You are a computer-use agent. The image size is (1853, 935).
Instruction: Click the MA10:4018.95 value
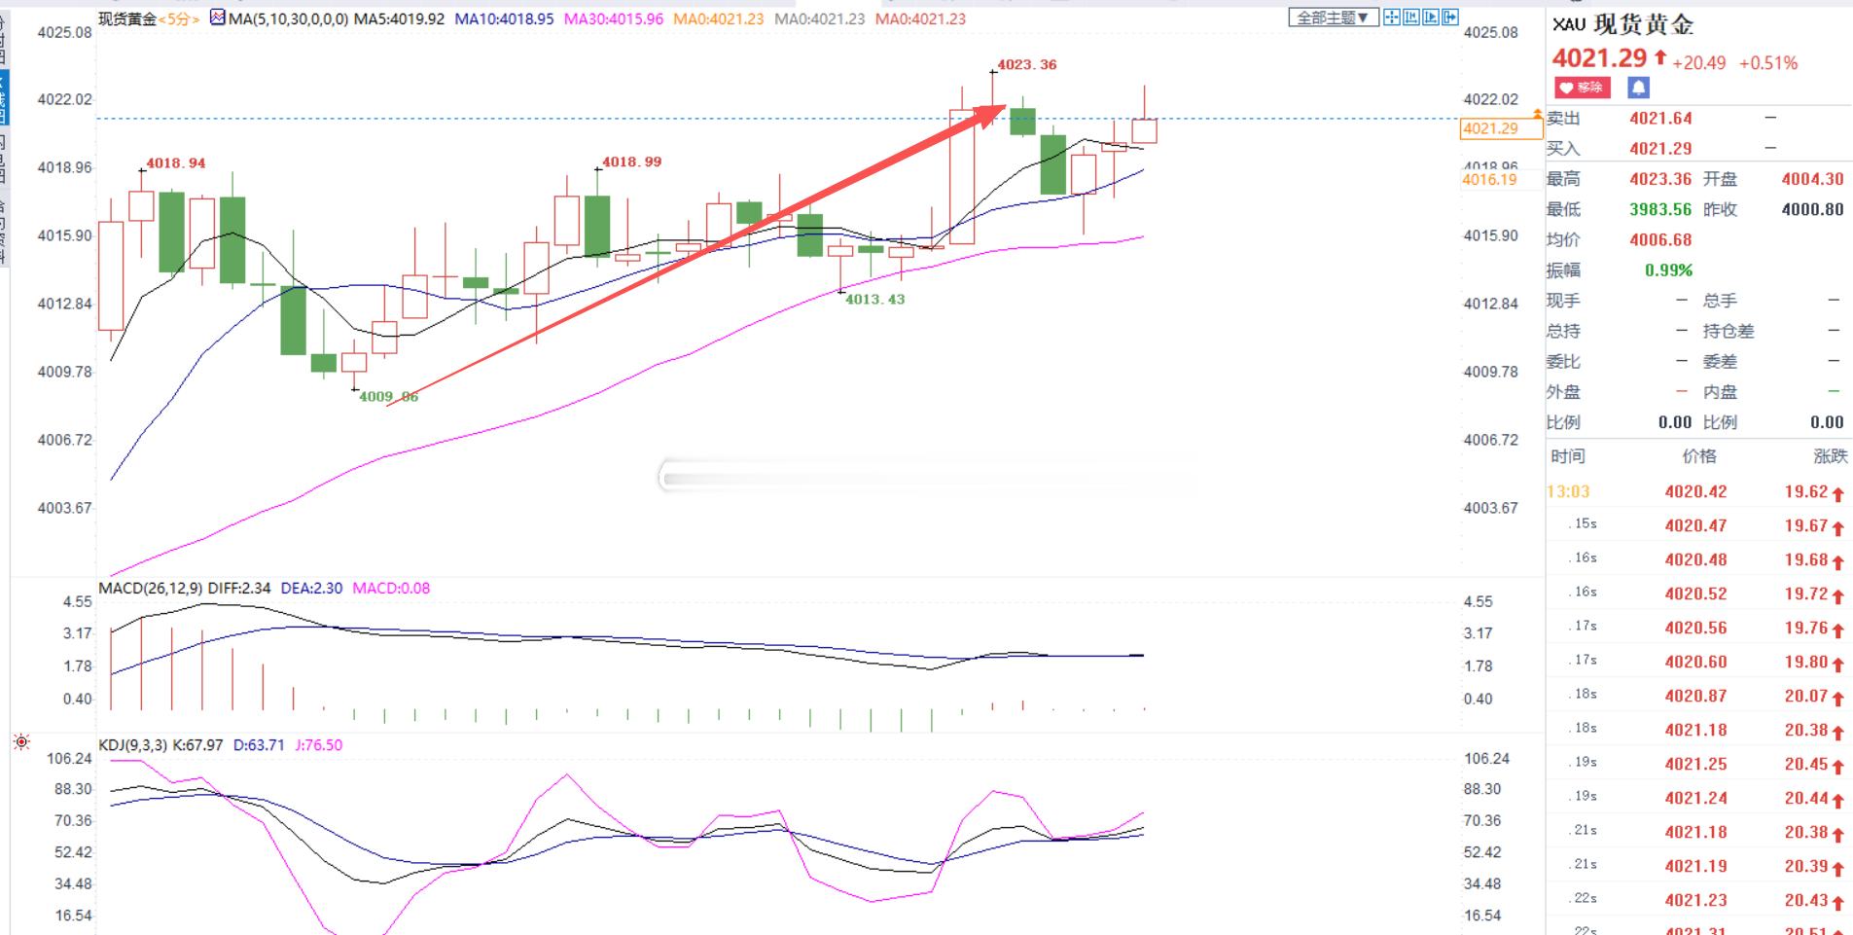pos(504,18)
